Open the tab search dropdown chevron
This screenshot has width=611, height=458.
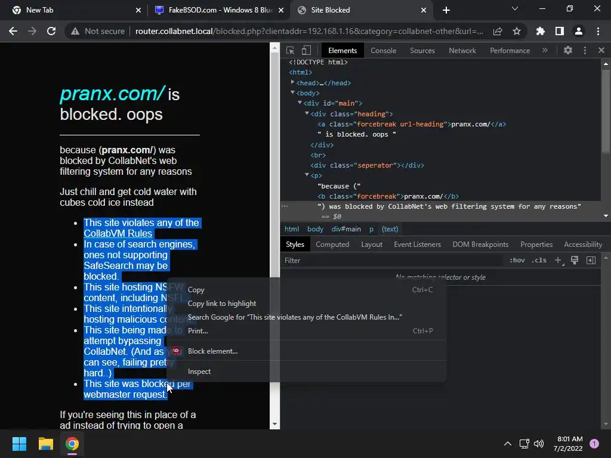515,8
